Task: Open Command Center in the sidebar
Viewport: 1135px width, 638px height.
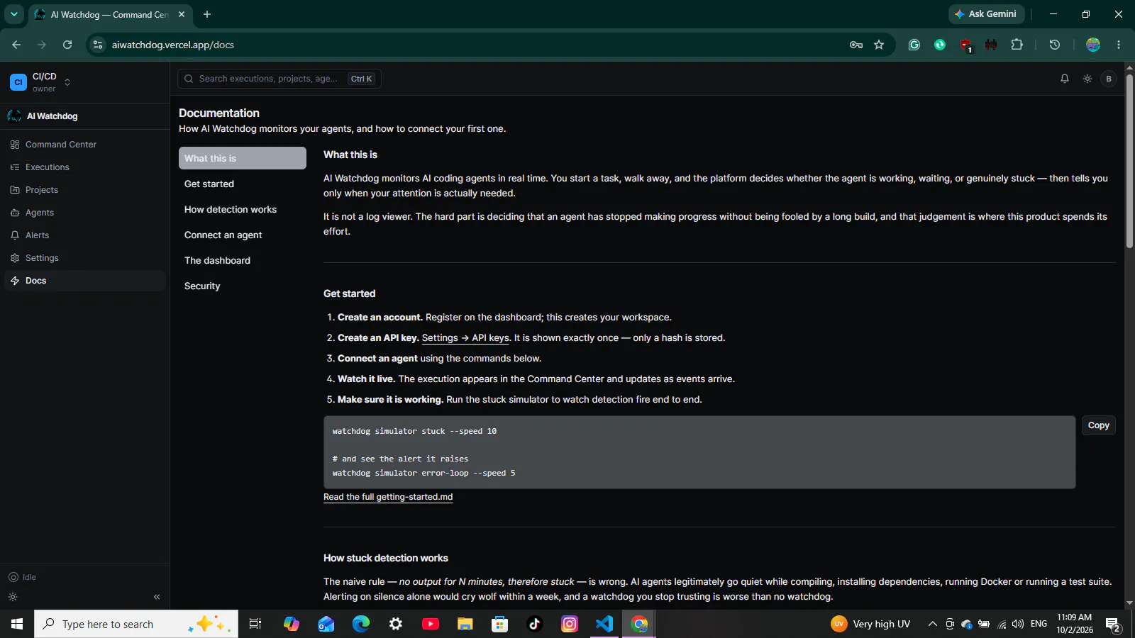Action: (x=85, y=145)
